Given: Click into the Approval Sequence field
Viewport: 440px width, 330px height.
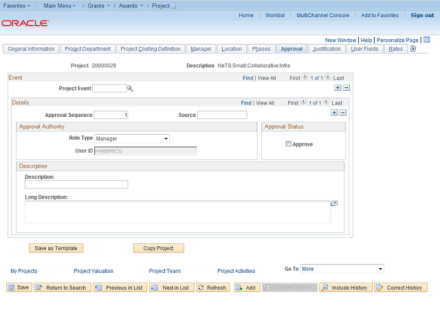Looking at the screenshot, I should point(111,115).
